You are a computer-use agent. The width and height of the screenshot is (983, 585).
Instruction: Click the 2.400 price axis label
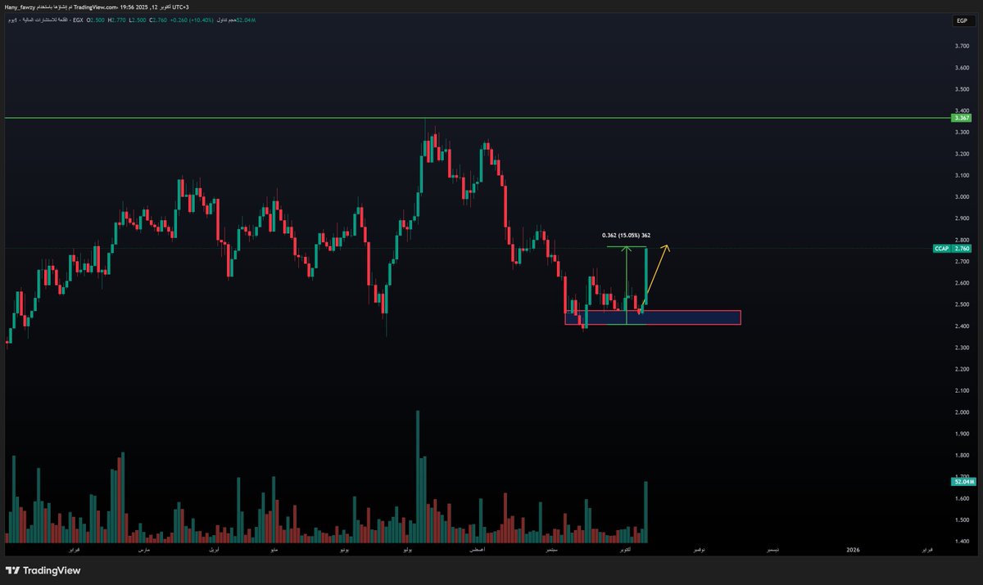coord(962,326)
